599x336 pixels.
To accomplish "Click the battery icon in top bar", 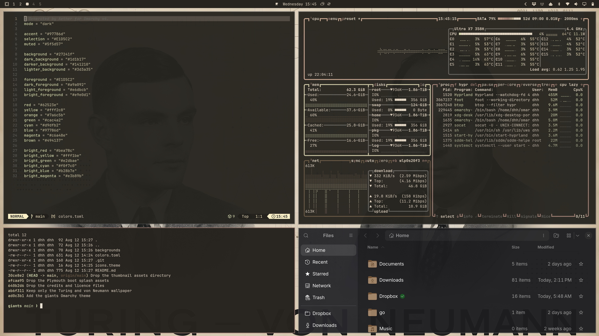I will [593, 4].
